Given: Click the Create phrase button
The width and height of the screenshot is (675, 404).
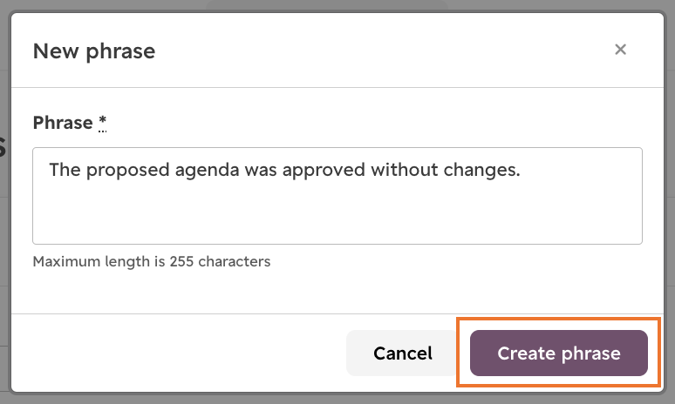Looking at the screenshot, I should pos(559,353).
